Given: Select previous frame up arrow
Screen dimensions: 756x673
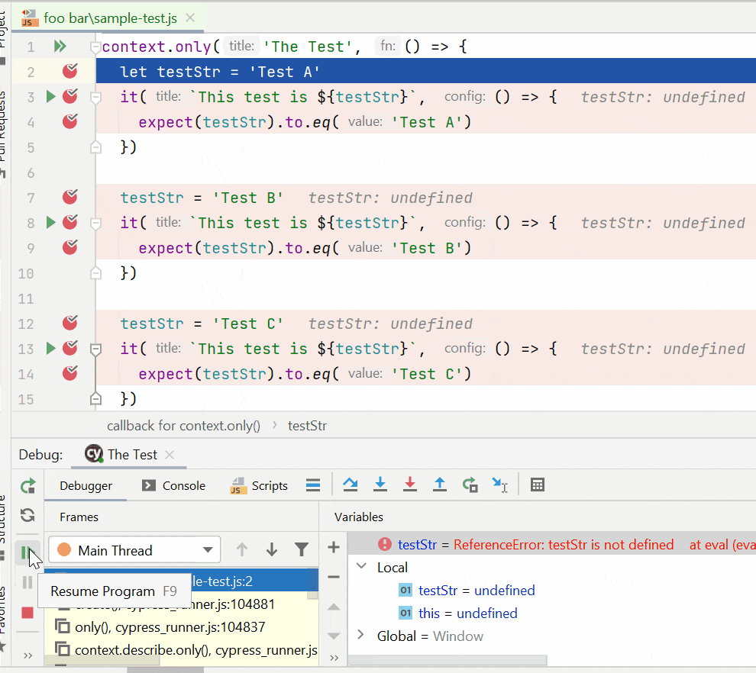Looking at the screenshot, I should pos(242,549).
